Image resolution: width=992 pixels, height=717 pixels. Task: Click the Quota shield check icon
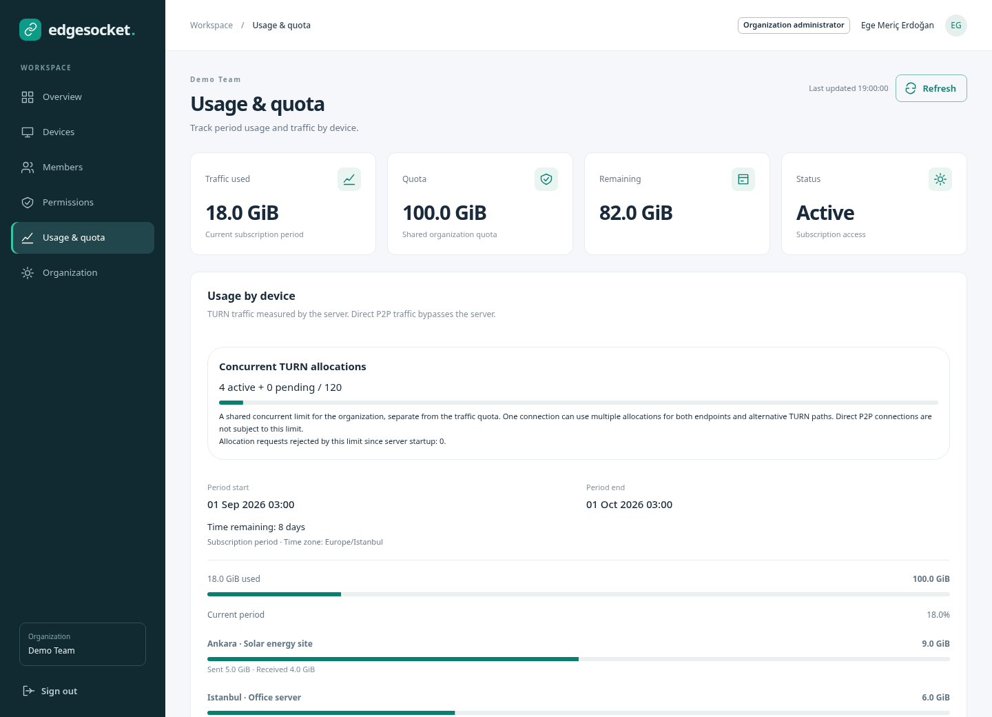pyautogui.click(x=546, y=179)
